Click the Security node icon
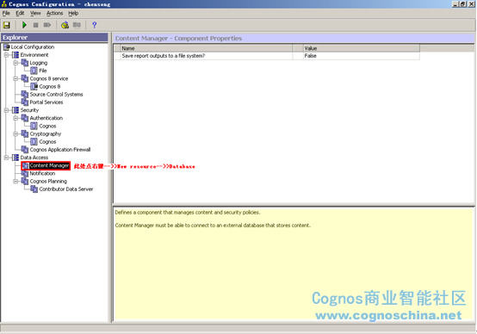Image resolution: width=477 pixels, height=334 pixels. point(15,110)
